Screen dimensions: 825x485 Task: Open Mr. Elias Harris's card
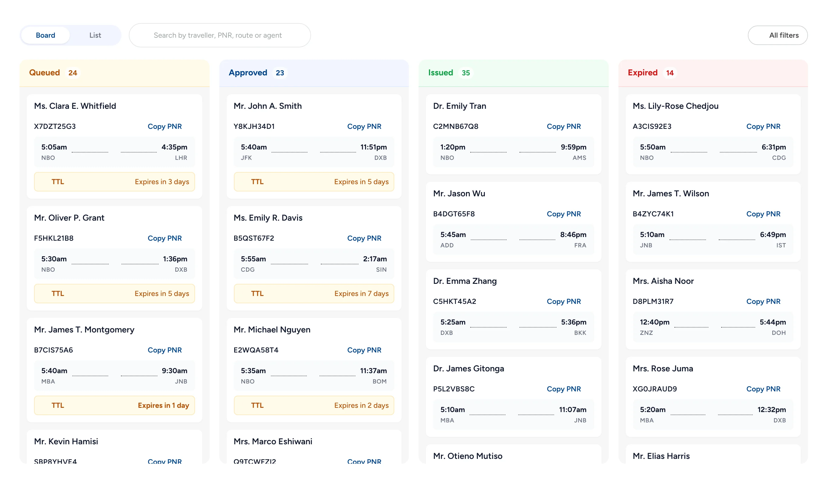pyautogui.click(x=713, y=454)
